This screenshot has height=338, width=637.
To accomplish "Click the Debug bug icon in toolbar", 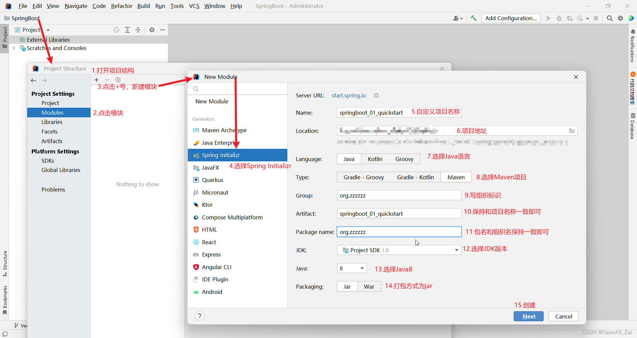I will pos(559,18).
